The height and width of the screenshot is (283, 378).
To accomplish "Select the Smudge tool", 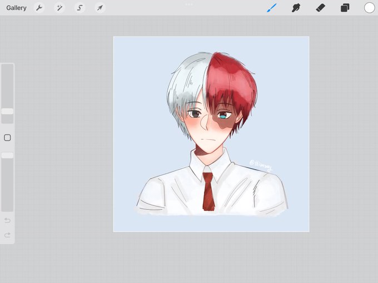I will (296, 8).
